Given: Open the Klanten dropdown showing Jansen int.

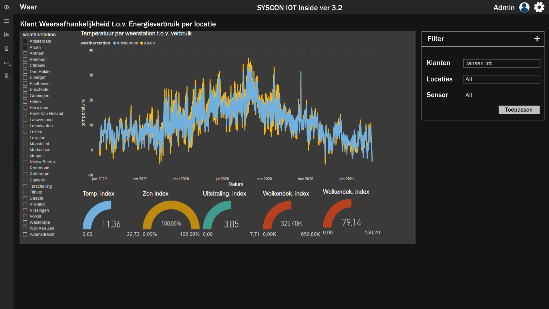Looking at the screenshot, I should click(x=501, y=63).
